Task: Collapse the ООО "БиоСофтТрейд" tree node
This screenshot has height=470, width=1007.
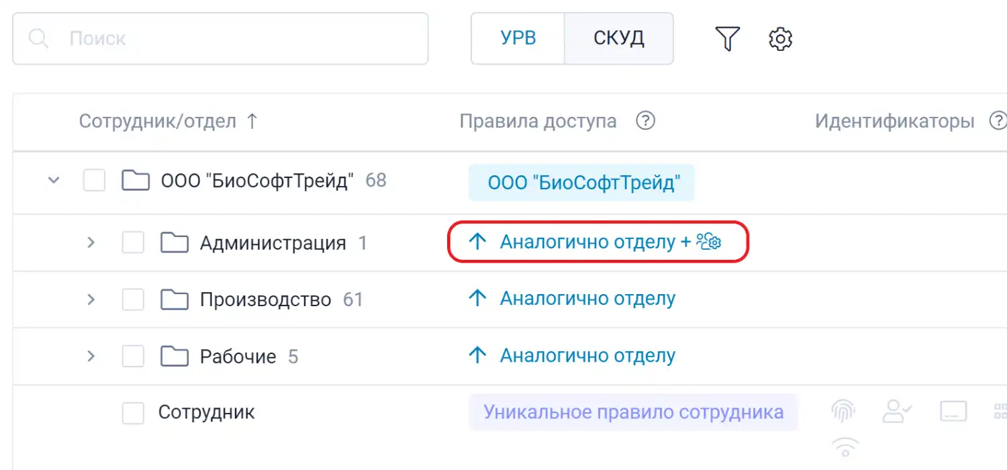Action: (x=54, y=180)
